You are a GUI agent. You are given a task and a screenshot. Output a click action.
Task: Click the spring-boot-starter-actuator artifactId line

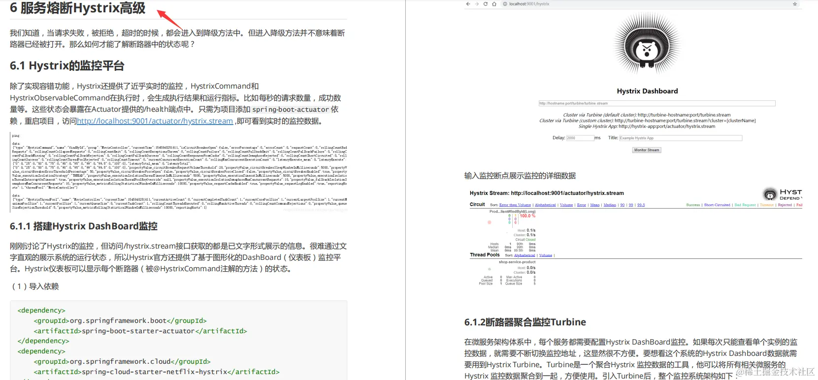(x=140, y=331)
